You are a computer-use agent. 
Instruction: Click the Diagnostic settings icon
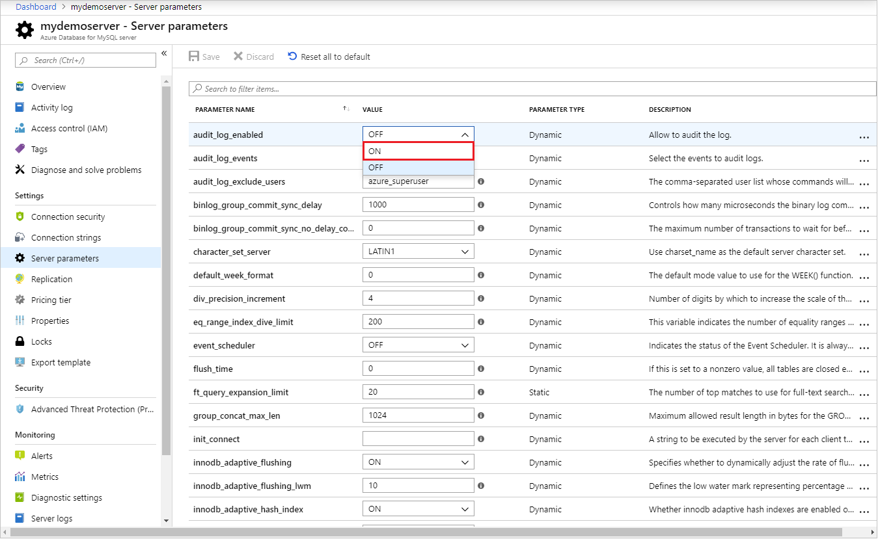pos(20,497)
